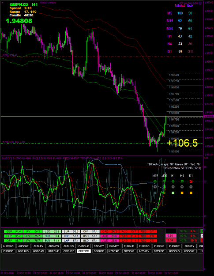This screenshot has width=214, height=276.
Task: Load the AUDNZD chart button
Action: click(x=54, y=246)
